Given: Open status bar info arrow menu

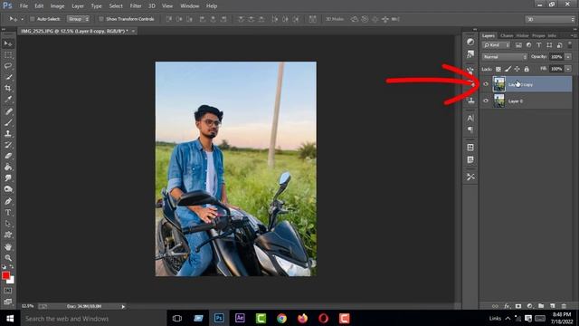Looking at the screenshot, I should click(x=123, y=306).
